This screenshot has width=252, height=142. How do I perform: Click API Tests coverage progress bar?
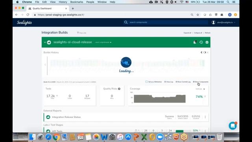[183, 131]
